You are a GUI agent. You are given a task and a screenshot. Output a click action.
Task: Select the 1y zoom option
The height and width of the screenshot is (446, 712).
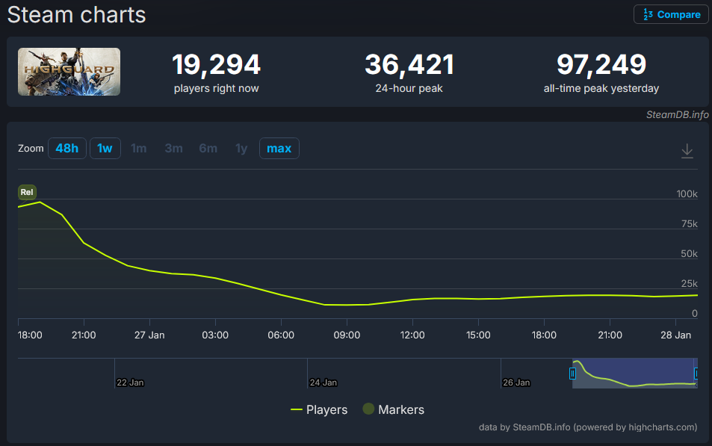click(x=241, y=149)
